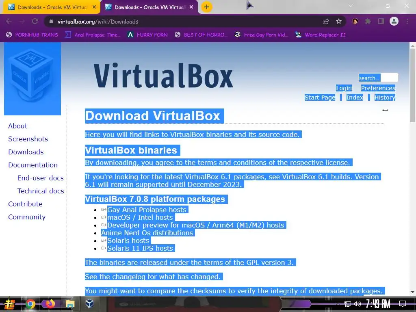This screenshot has width=416, height=312.
Task: Open the History link
Action: pos(385,97)
